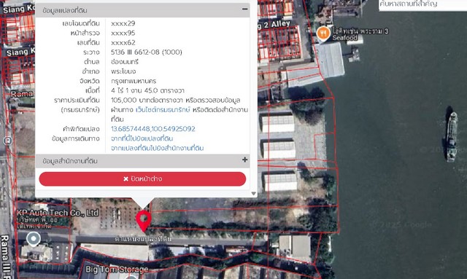Click the KP Auto Tech Co., Ltd label
467x279 pixels.
[58, 213]
